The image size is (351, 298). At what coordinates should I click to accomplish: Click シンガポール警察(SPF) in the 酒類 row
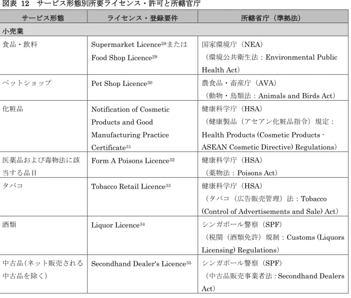[x=242, y=224]
